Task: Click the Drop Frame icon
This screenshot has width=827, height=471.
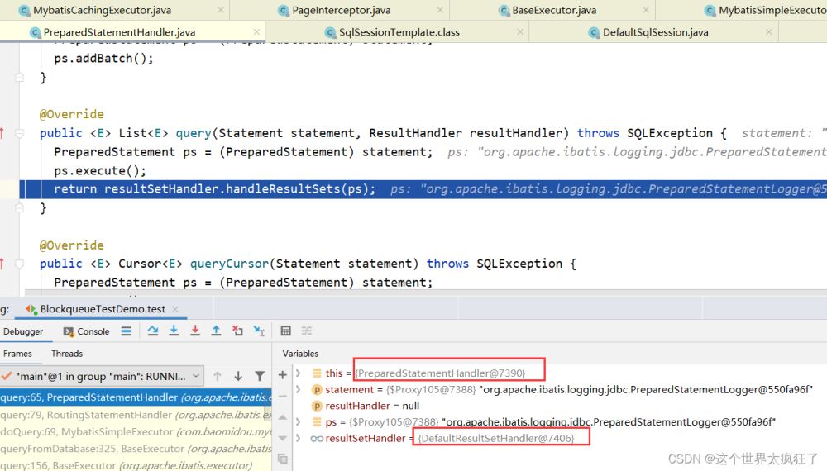Action: tap(237, 331)
